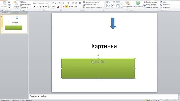The image size is (180, 101).
Task: Click Выровнять текст align text button
Action: tap(90, 5)
